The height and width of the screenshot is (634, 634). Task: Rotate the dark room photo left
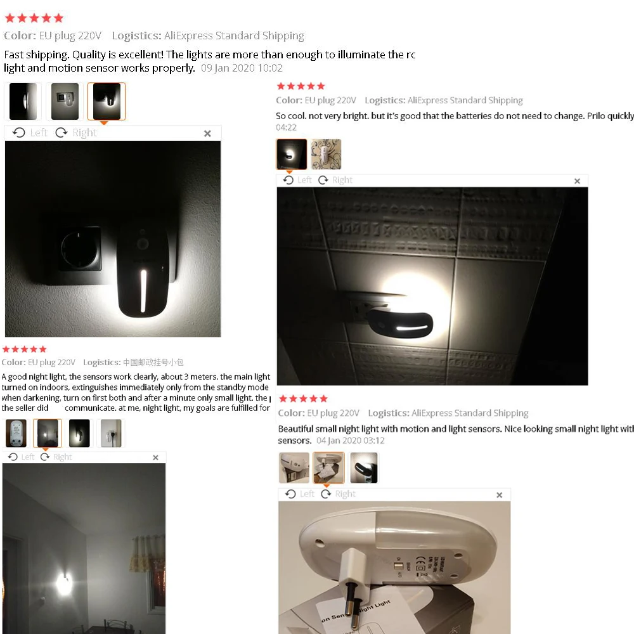point(22,457)
